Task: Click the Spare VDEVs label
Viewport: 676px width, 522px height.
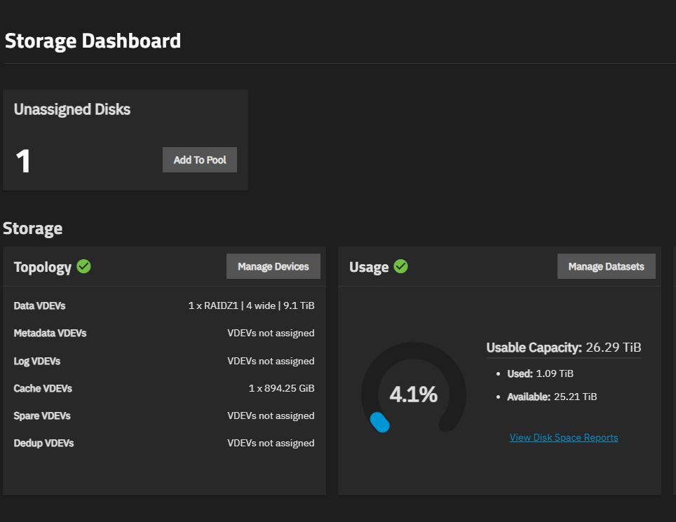Action: coord(42,415)
